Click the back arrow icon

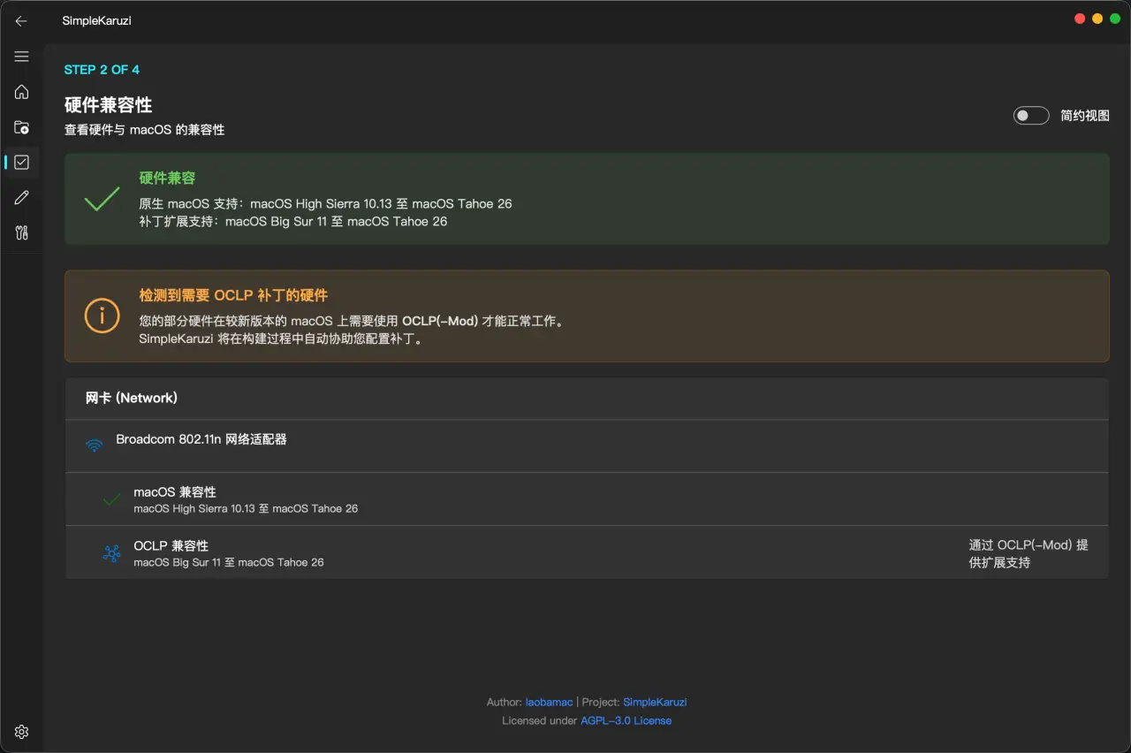point(21,21)
